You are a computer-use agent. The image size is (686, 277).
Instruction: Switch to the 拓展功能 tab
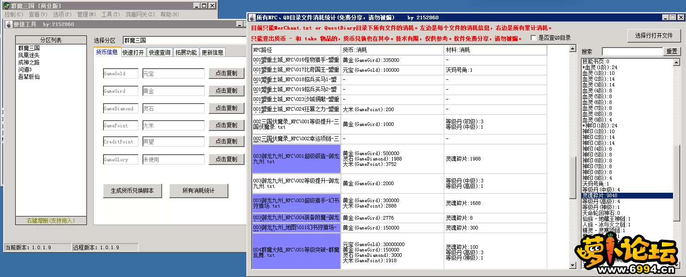coord(186,52)
